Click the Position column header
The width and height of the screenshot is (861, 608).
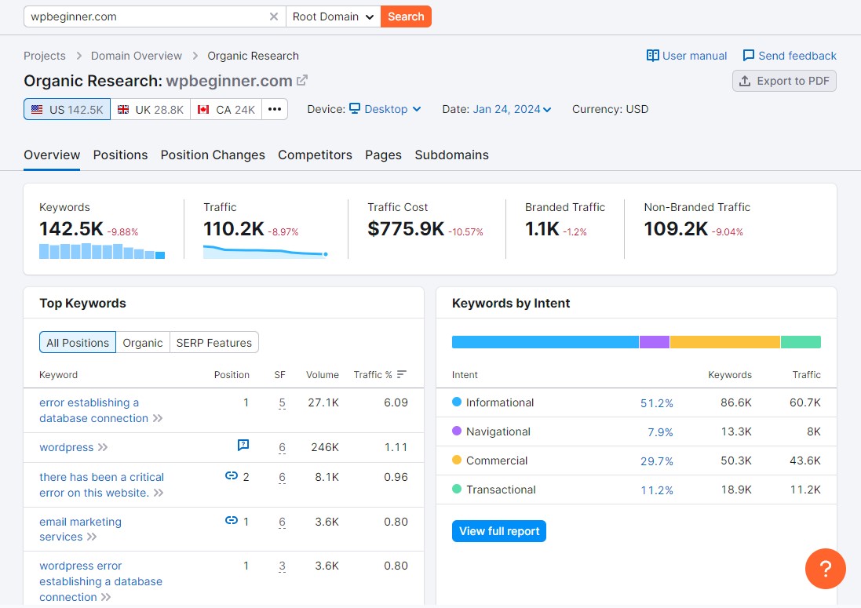[232, 375]
